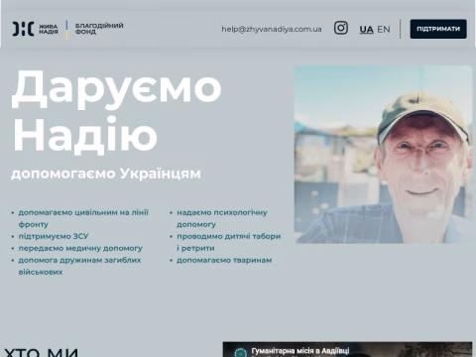The width and height of the screenshot is (476, 357).
Task: Open the Гуманітарна місія в Авдіївці video
Action: pos(347,349)
